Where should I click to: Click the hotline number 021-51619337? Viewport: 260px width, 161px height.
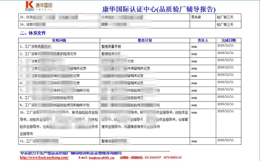(153, 157)
